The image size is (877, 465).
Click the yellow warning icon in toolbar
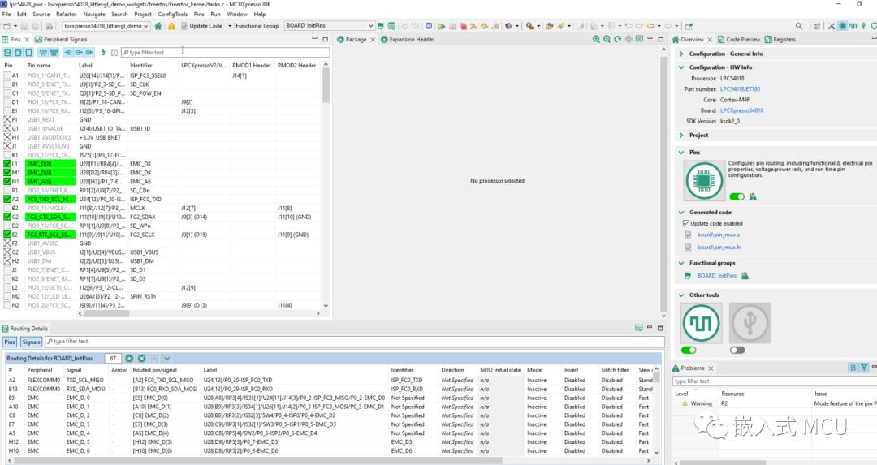click(x=171, y=26)
